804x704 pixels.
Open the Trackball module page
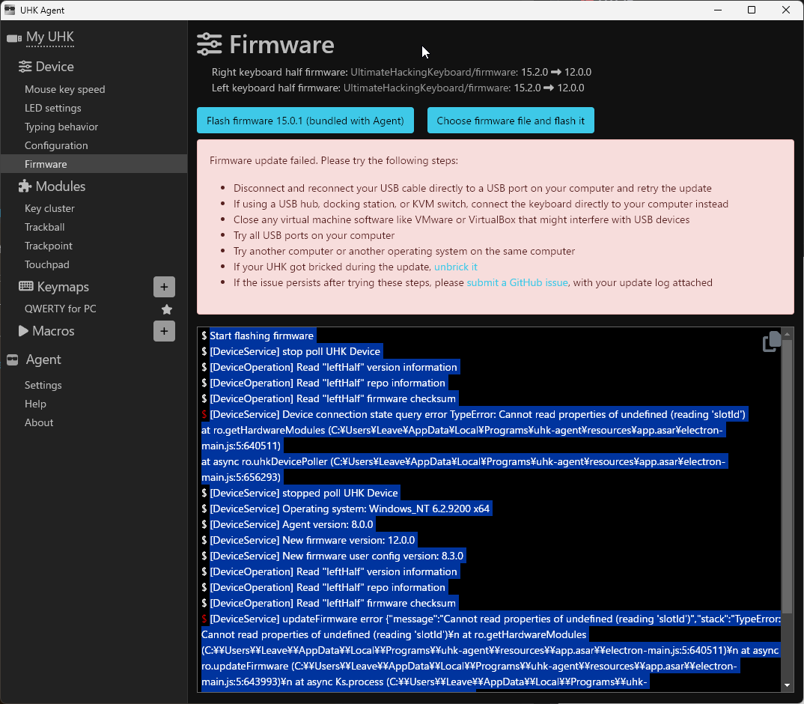tap(44, 228)
